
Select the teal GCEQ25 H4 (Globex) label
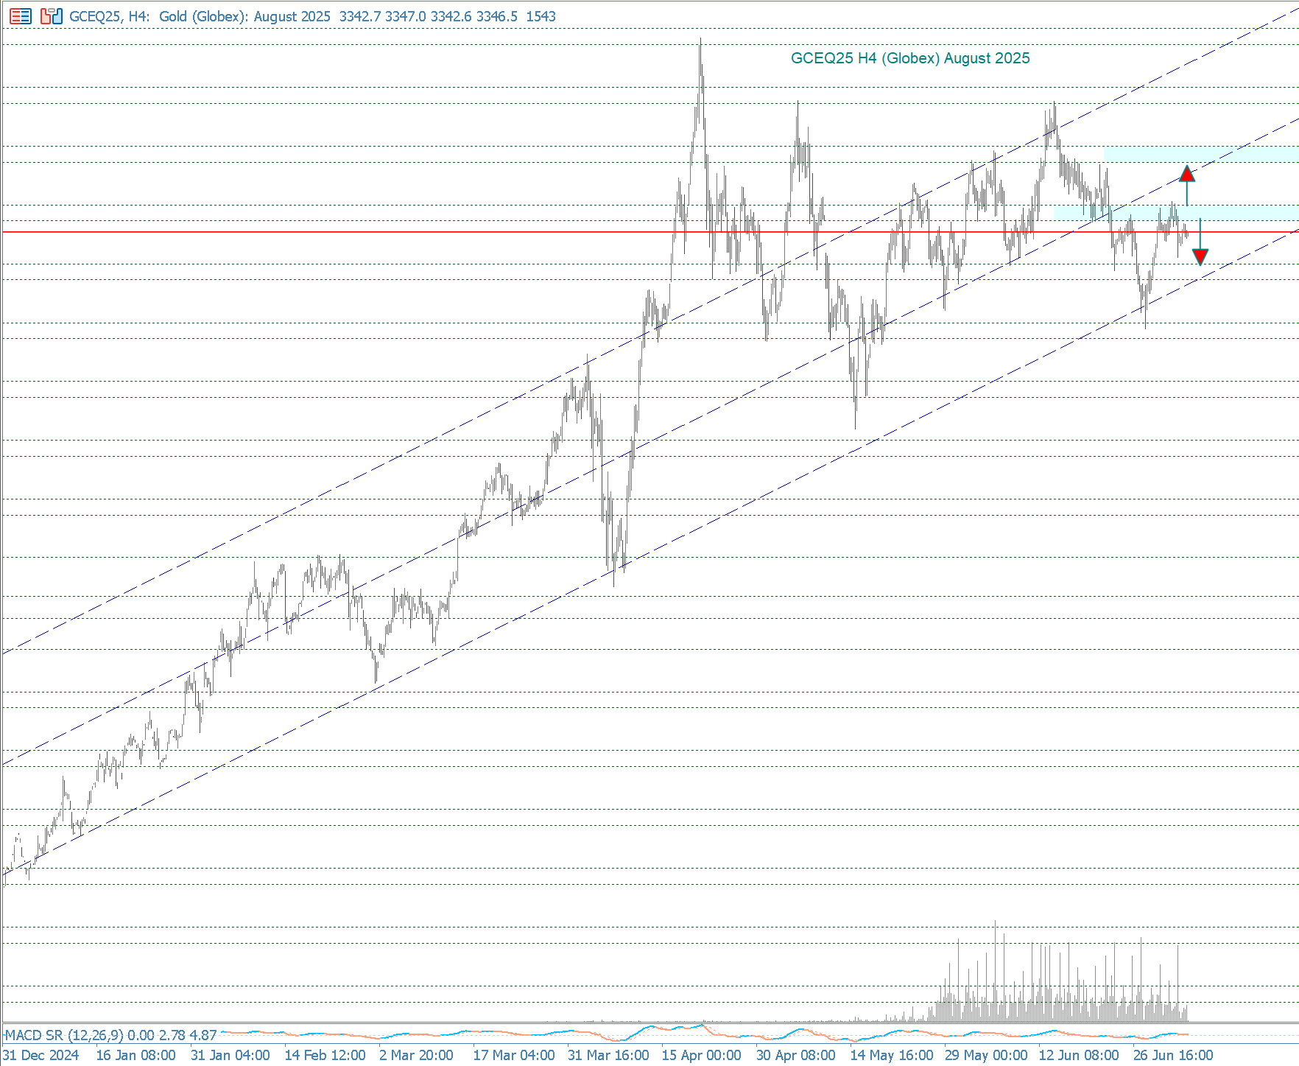(909, 58)
